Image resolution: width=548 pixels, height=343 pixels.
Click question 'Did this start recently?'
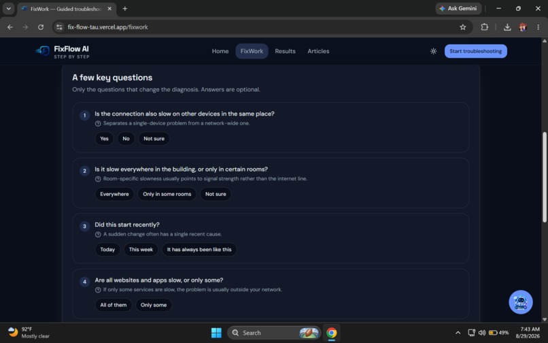pyautogui.click(x=127, y=225)
